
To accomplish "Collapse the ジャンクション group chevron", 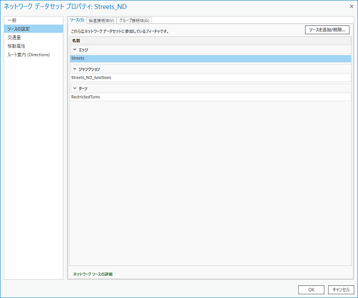I will tap(74, 69).
